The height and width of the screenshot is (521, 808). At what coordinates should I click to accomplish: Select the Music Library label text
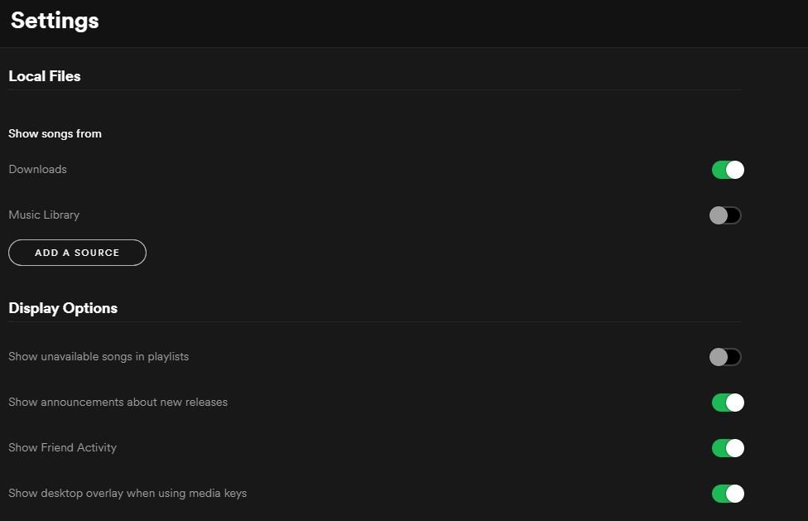(43, 215)
